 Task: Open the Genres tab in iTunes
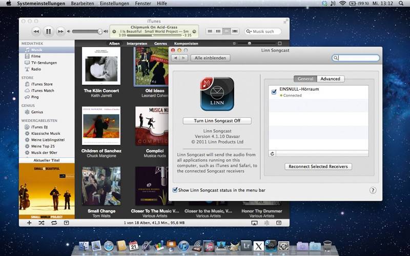160,44
